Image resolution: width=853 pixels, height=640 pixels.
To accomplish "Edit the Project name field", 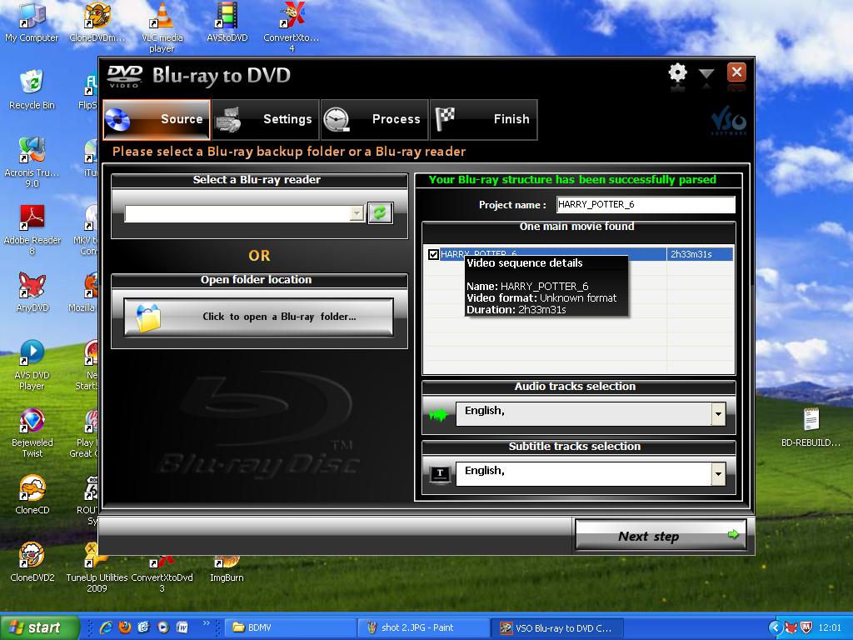I will coord(646,205).
